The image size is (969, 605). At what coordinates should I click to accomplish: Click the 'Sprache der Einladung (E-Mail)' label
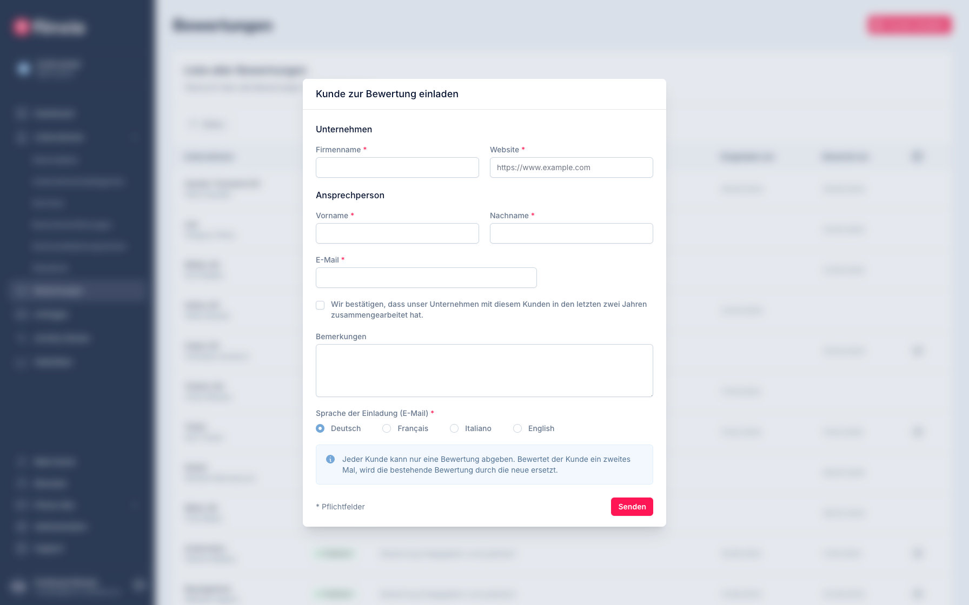[372, 413]
